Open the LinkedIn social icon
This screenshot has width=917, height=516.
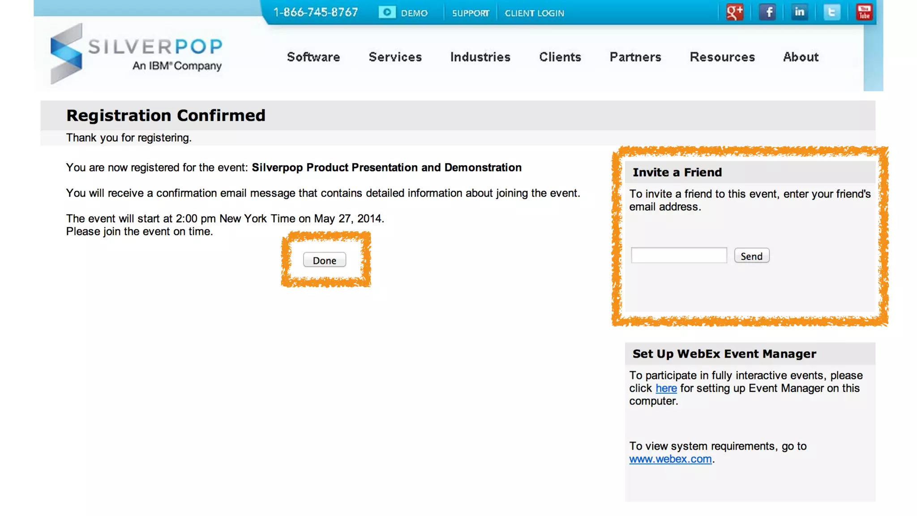pos(800,12)
